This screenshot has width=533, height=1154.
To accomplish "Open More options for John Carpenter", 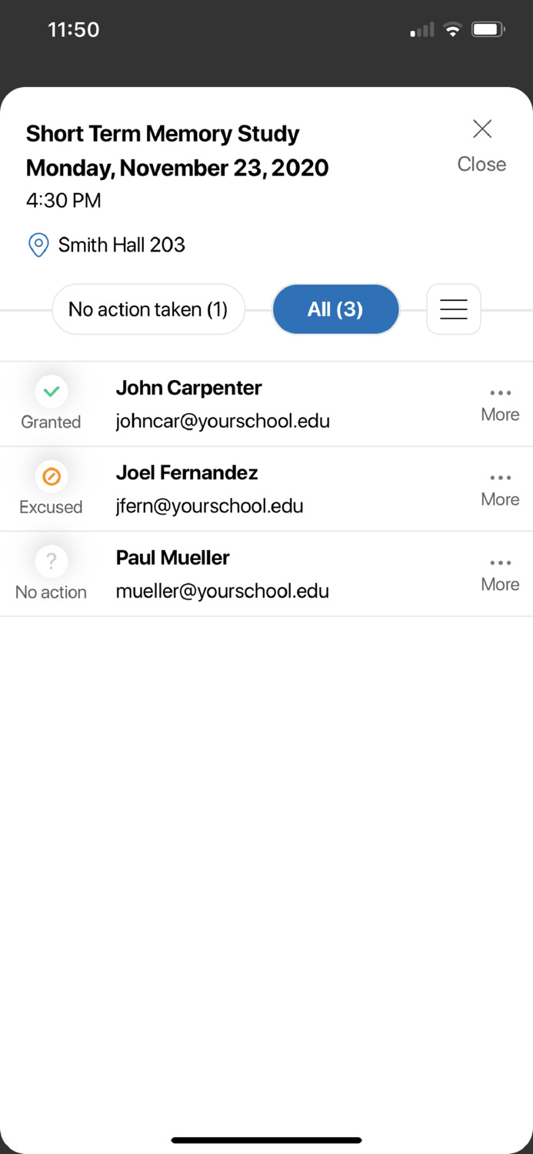I will pos(500,404).
